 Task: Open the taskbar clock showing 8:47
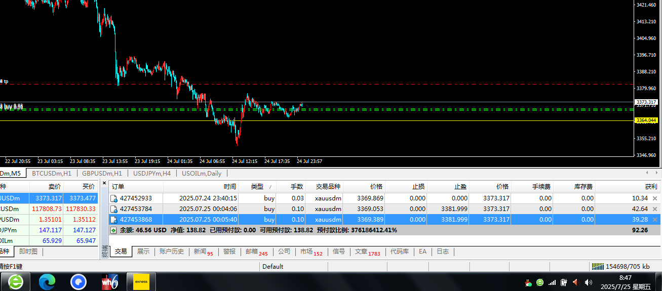tap(625, 282)
